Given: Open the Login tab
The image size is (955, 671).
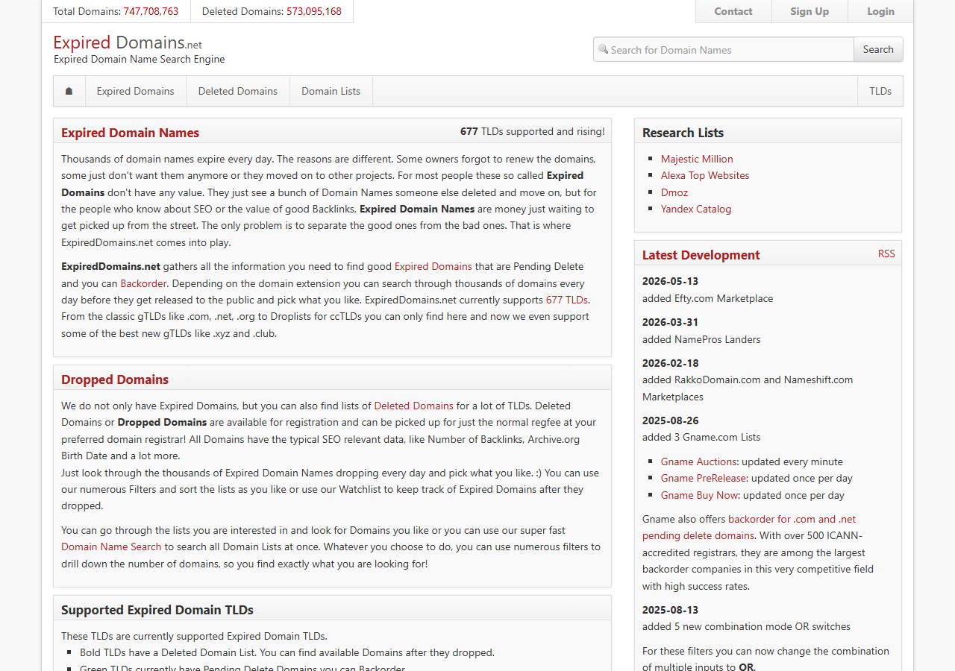Looking at the screenshot, I should (880, 11).
